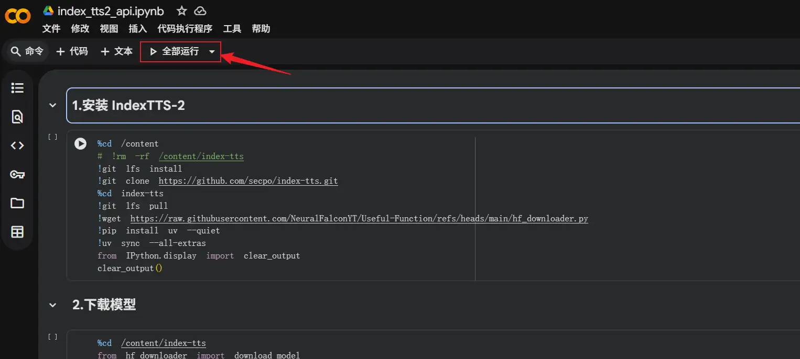Click the Colab logo icon
This screenshot has width=800, height=359.
point(18,17)
